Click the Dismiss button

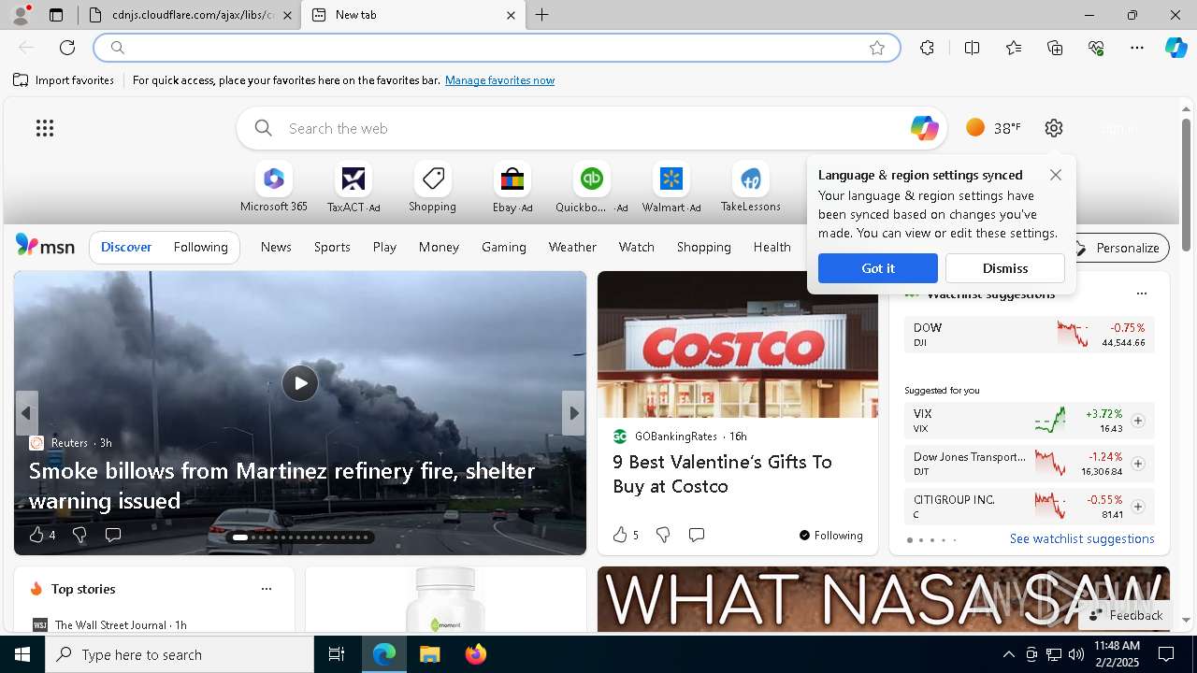tap(1005, 268)
